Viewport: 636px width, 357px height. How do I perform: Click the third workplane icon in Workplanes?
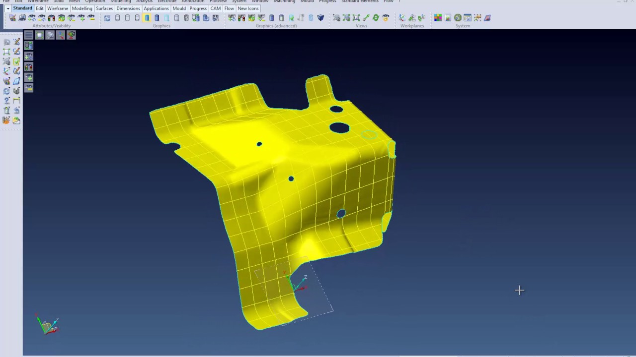click(x=422, y=18)
